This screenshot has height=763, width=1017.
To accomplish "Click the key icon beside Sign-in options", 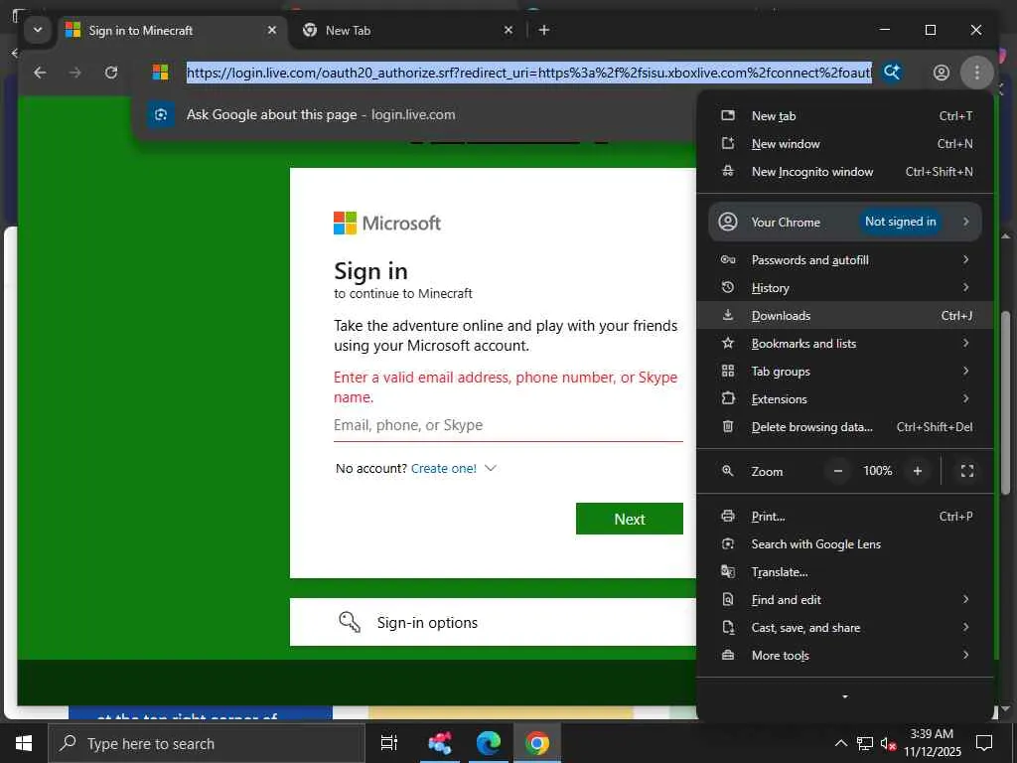I will coord(350,622).
